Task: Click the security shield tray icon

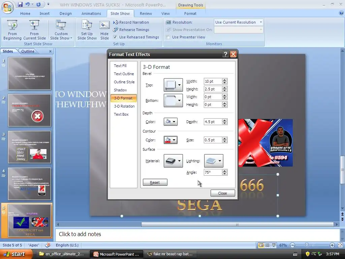Action: click(x=307, y=254)
